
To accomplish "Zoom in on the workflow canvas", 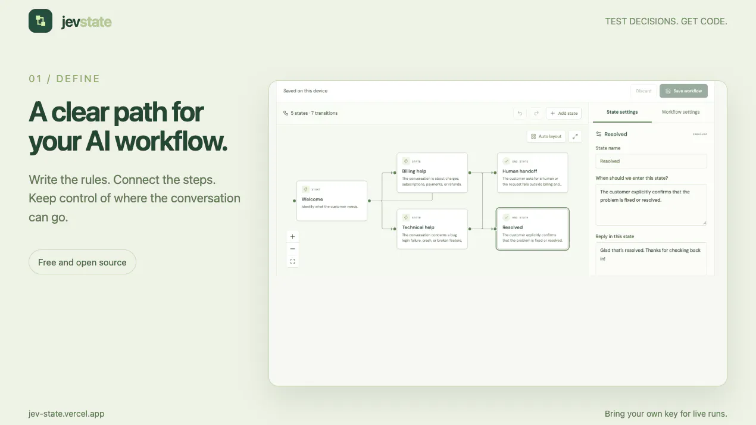I will point(292,236).
